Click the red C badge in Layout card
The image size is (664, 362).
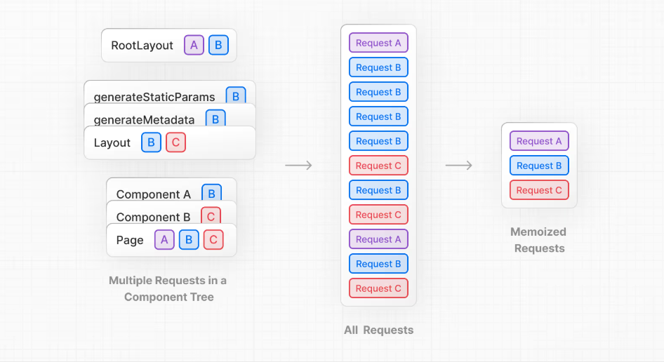[x=175, y=142]
